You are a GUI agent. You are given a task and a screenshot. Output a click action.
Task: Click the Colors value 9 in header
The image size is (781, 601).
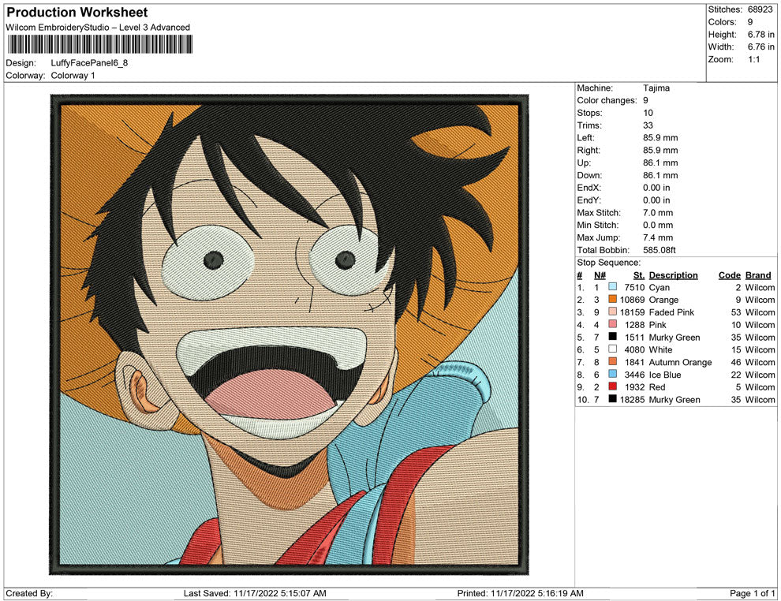[x=750, y=22]
